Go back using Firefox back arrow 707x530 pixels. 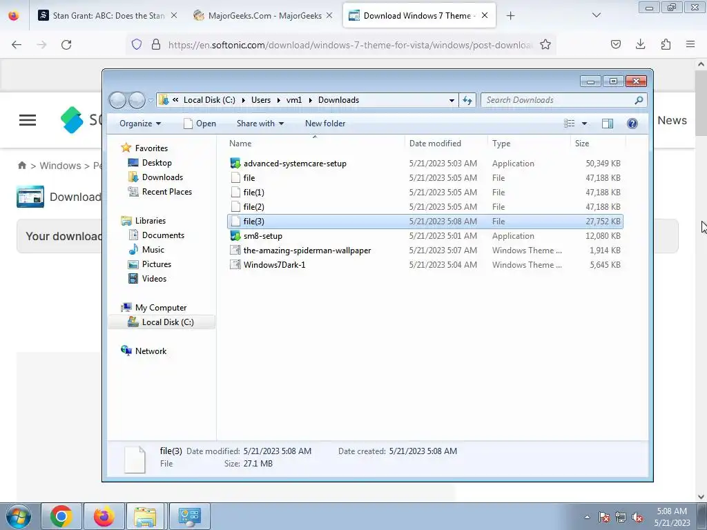pos(17,45)
